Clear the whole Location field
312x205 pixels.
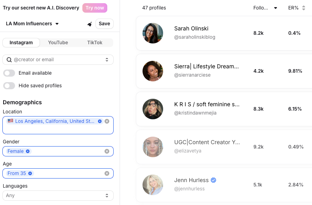coord(107,121)
